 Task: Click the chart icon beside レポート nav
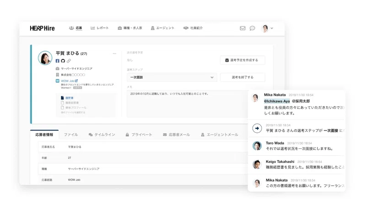[93, 28]
